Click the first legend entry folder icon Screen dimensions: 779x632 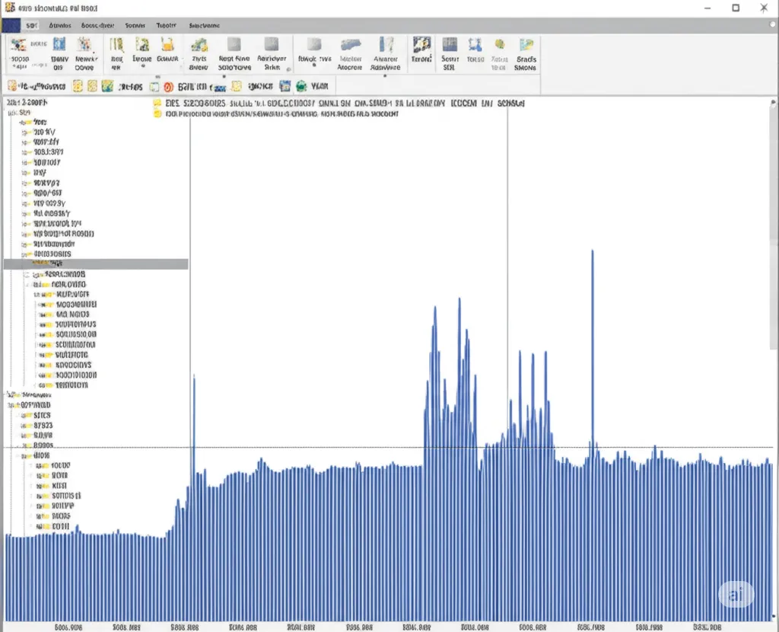157,103
